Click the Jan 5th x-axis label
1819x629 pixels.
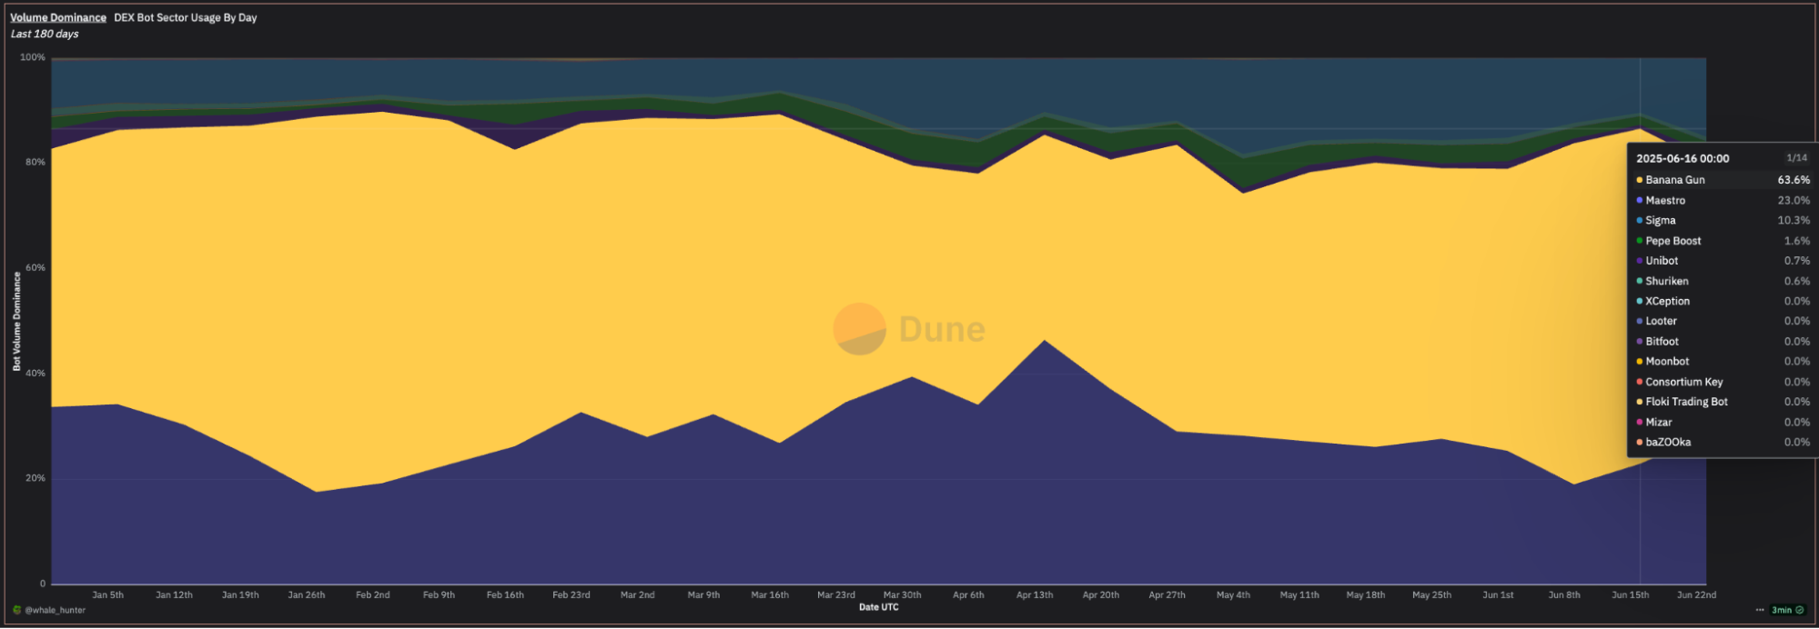[x=107, y=594]
